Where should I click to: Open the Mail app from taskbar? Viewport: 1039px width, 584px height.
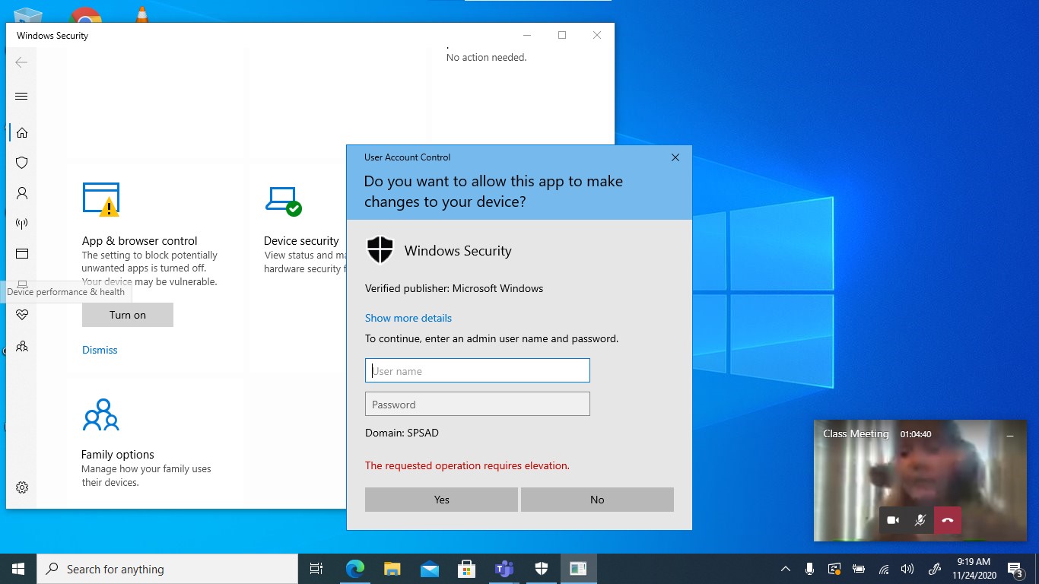tap(429, 569)
